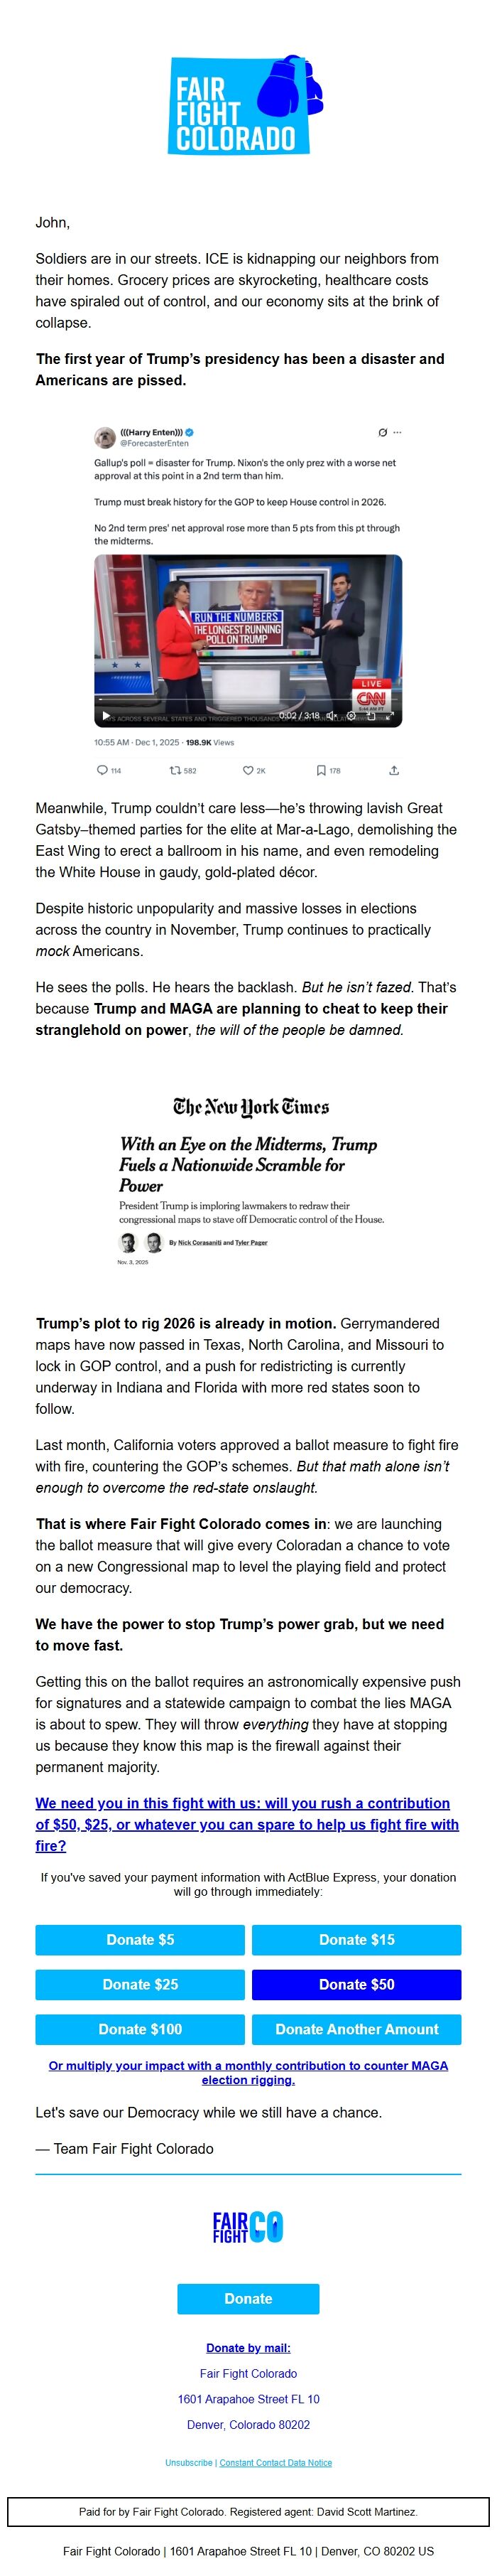The width and height of the screenshot is (497, 2576).
Task: Click the Donate $15 button
Action: click(x=356, y=1939)
